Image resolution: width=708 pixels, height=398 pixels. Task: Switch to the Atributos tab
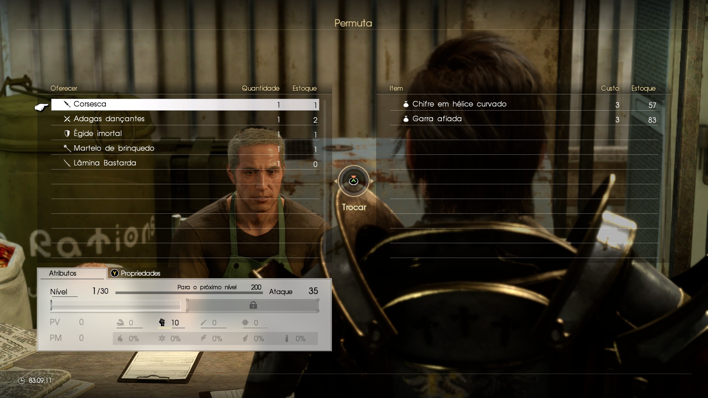(x=72, y=273)
